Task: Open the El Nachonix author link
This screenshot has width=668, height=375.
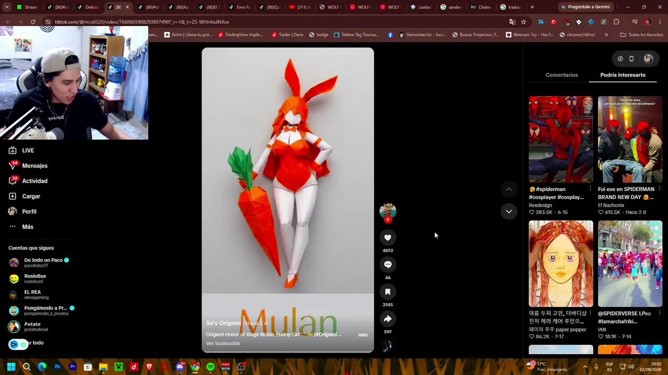Action: point(611,205)
